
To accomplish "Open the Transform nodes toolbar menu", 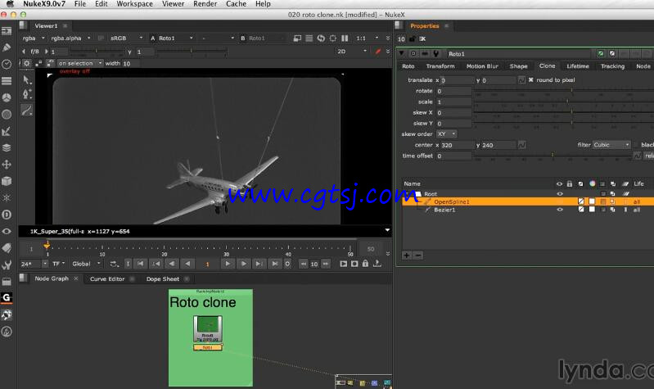I will tap(7, 165).
